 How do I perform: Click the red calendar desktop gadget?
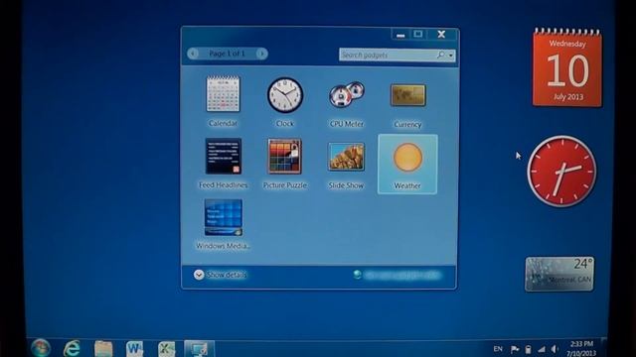(x=567, y=67)
